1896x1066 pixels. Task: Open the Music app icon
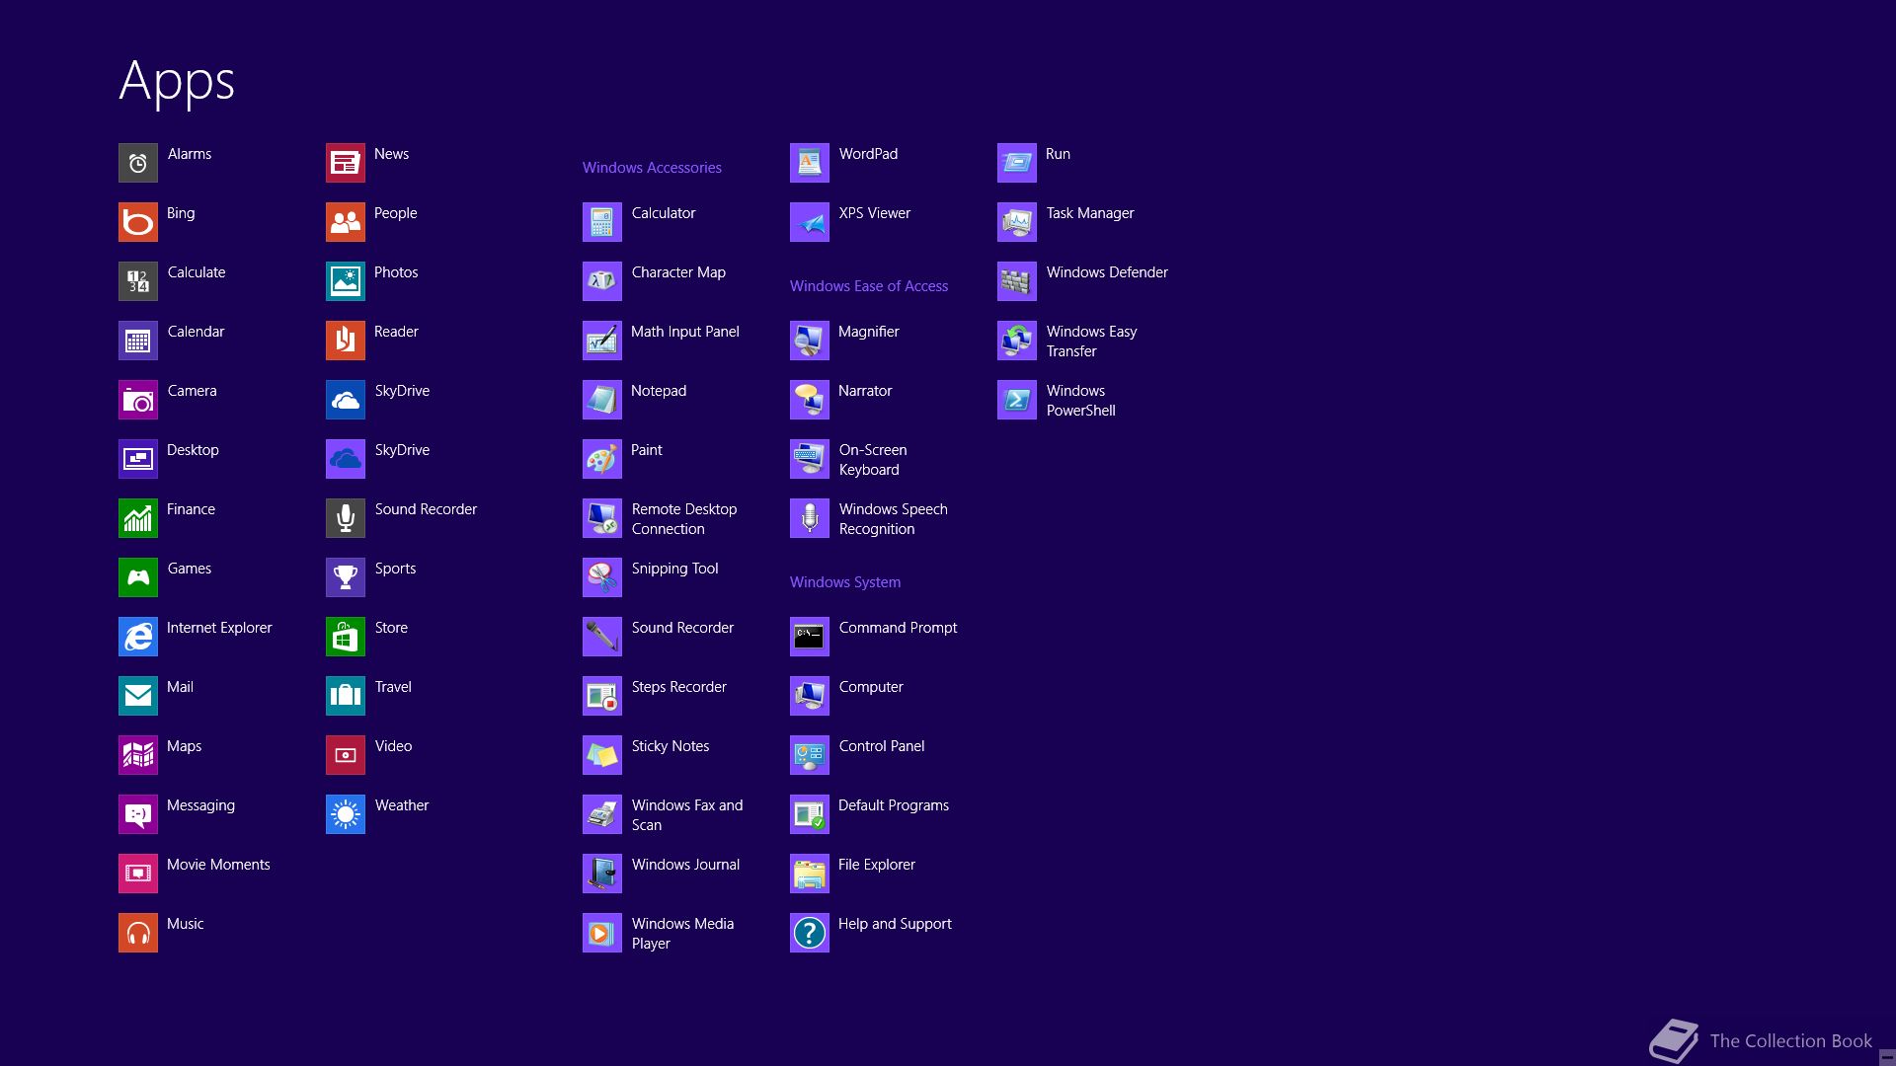[138, 933]
